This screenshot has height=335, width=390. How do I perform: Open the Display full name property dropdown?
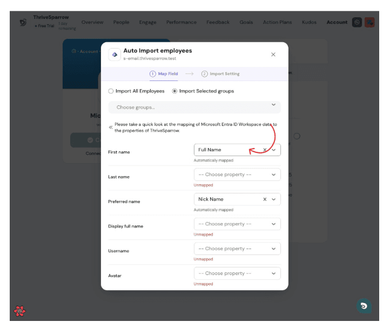(x=237, y=224)
